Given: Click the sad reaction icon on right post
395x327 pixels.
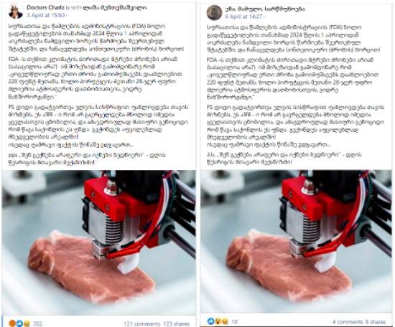Looking at the screenshot, I should (x=225, y=321).
